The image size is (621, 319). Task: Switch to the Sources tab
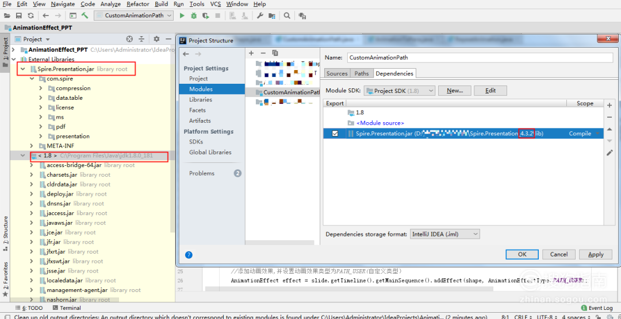pos(337,73)
